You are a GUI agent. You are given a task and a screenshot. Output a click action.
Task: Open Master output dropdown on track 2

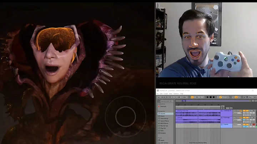237,120
